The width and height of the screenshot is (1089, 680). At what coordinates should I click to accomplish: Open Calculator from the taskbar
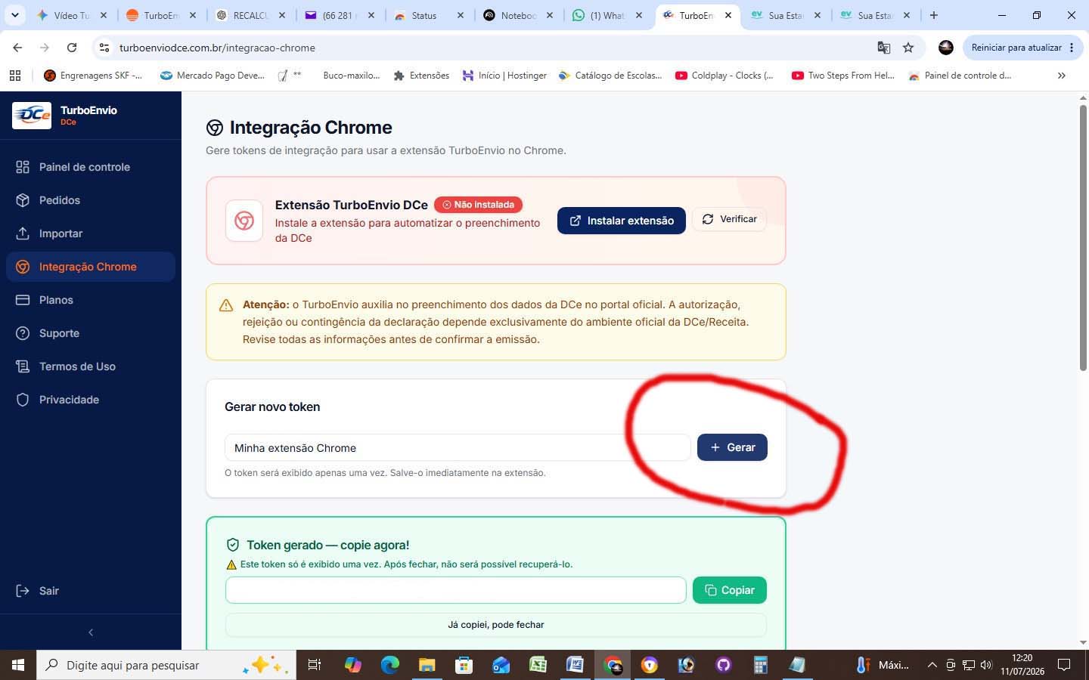760,665
